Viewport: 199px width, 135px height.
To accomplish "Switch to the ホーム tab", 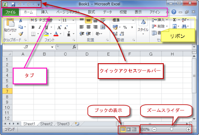I will (28, 12).
